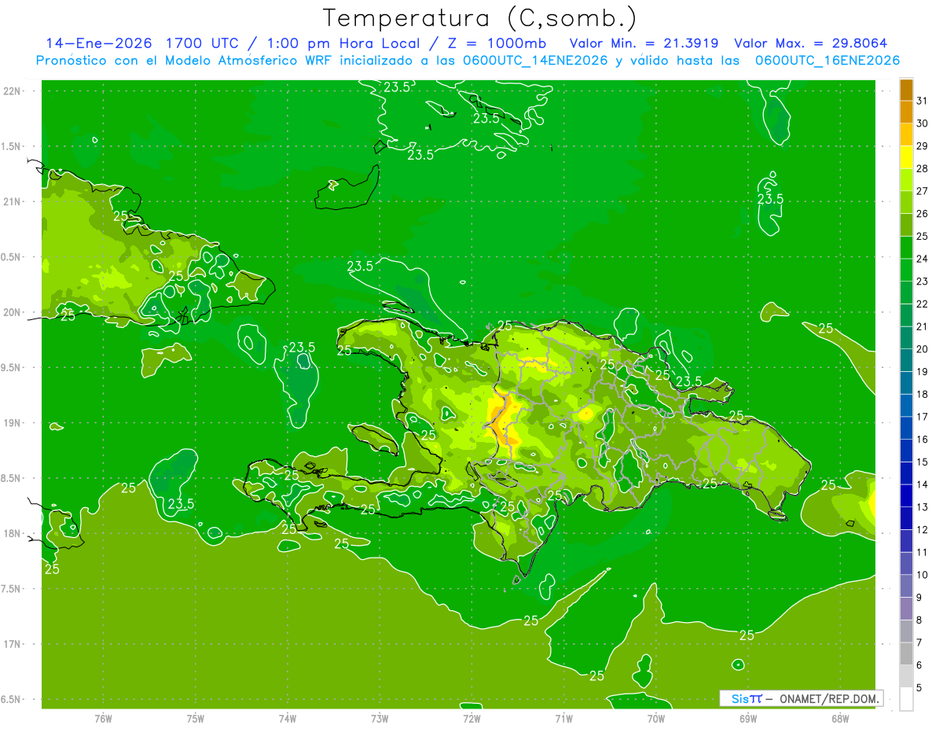Click the '69W' longitude axis label

(x=748, y=718)
